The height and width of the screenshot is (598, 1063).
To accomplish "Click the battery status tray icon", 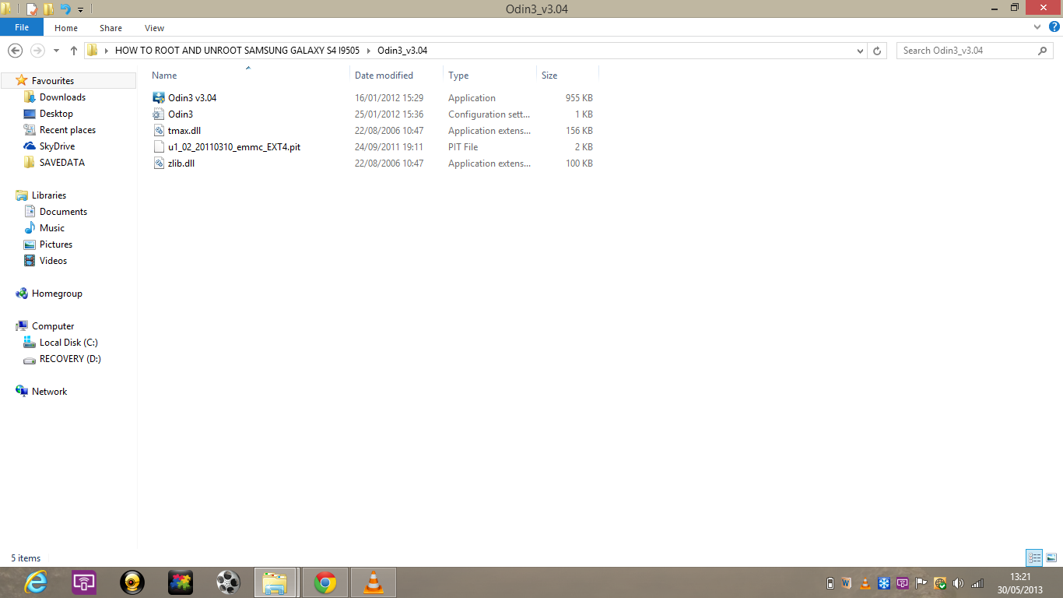I will (830, 583).
